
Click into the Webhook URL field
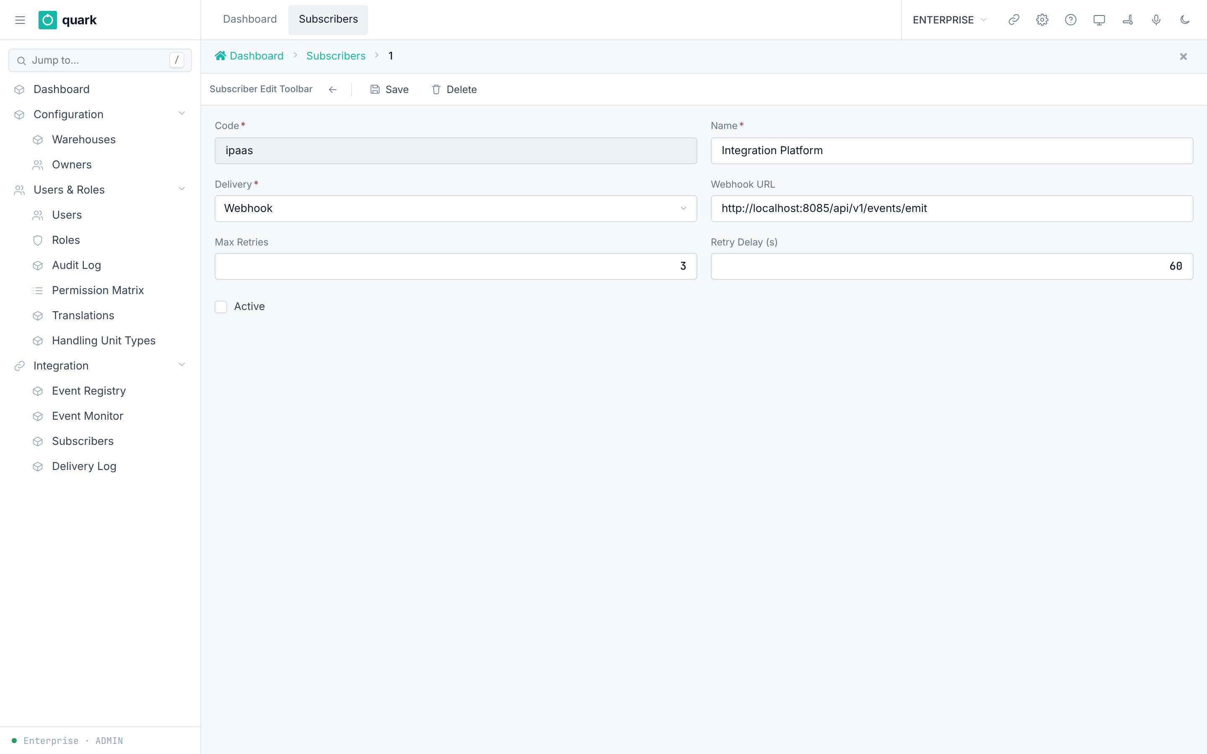[952, 209]
